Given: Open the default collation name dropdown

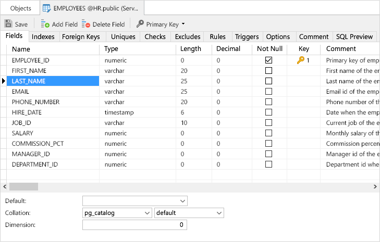Looking at the screenshot, I should [x=219, y=213].
